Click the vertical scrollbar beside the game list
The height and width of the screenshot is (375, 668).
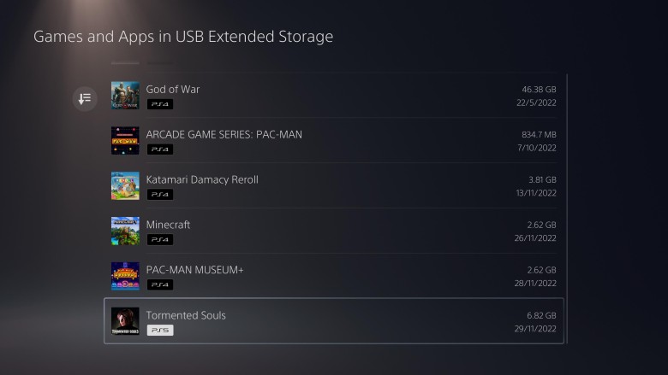tap(567, 205)
